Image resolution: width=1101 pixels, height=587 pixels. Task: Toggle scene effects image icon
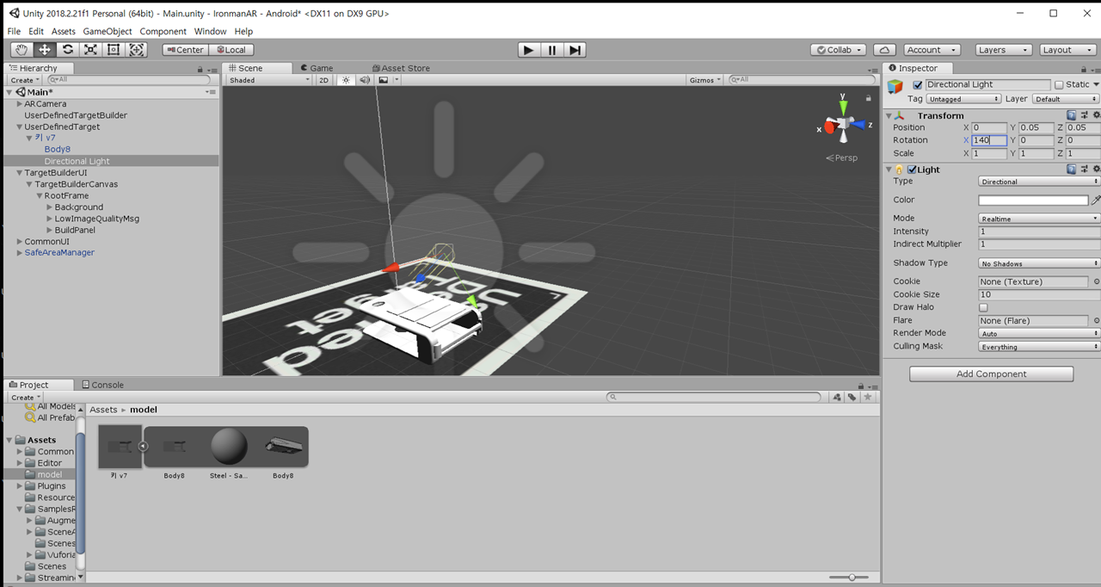pos(383,80)
